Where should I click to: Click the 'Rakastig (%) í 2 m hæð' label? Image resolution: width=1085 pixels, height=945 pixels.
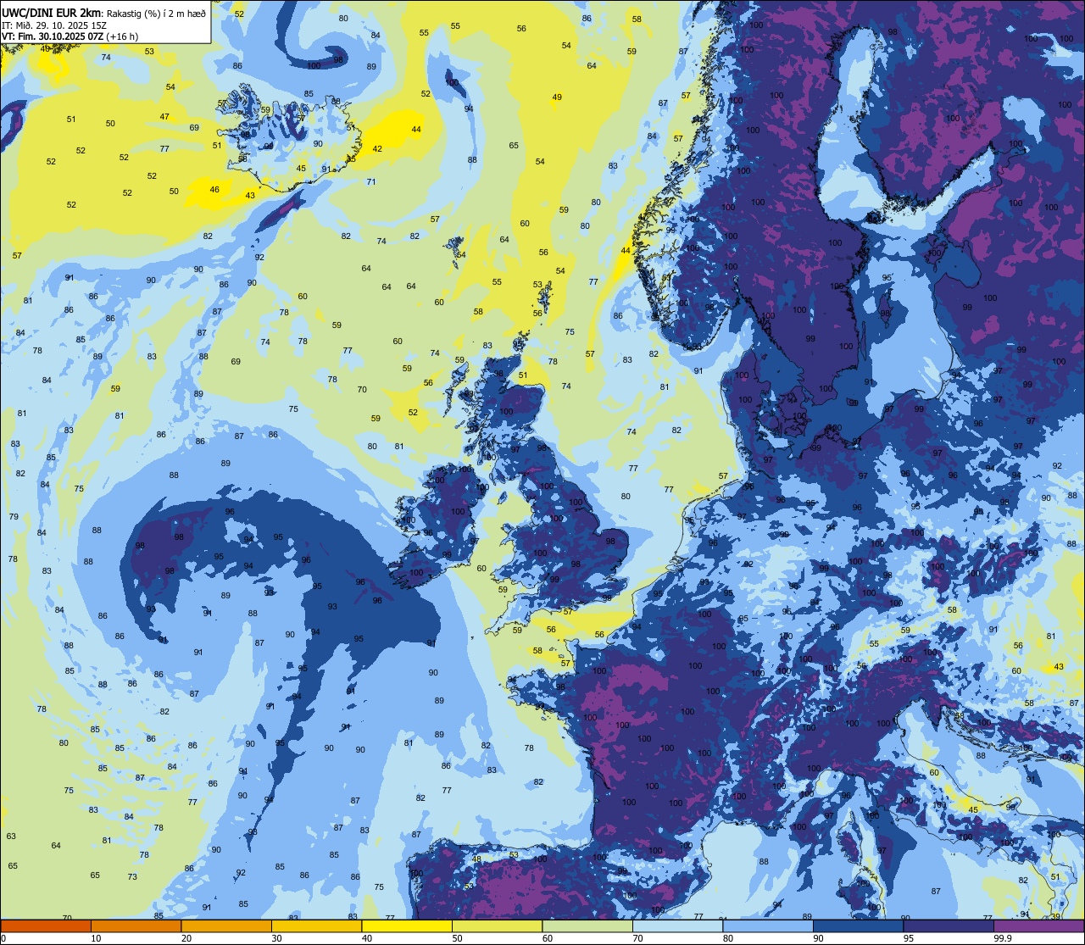(x=156, y=14)
